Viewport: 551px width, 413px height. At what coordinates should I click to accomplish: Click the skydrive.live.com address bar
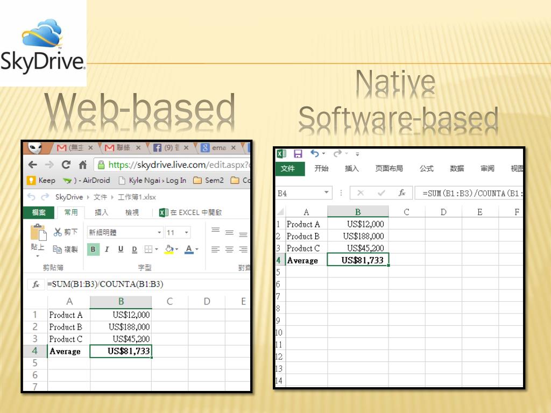coord(173,165)
